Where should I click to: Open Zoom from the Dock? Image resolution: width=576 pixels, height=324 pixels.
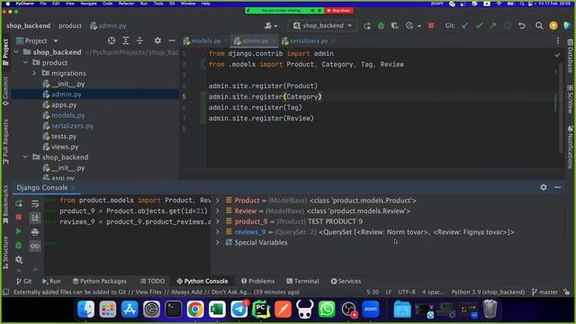pos(371,309)
